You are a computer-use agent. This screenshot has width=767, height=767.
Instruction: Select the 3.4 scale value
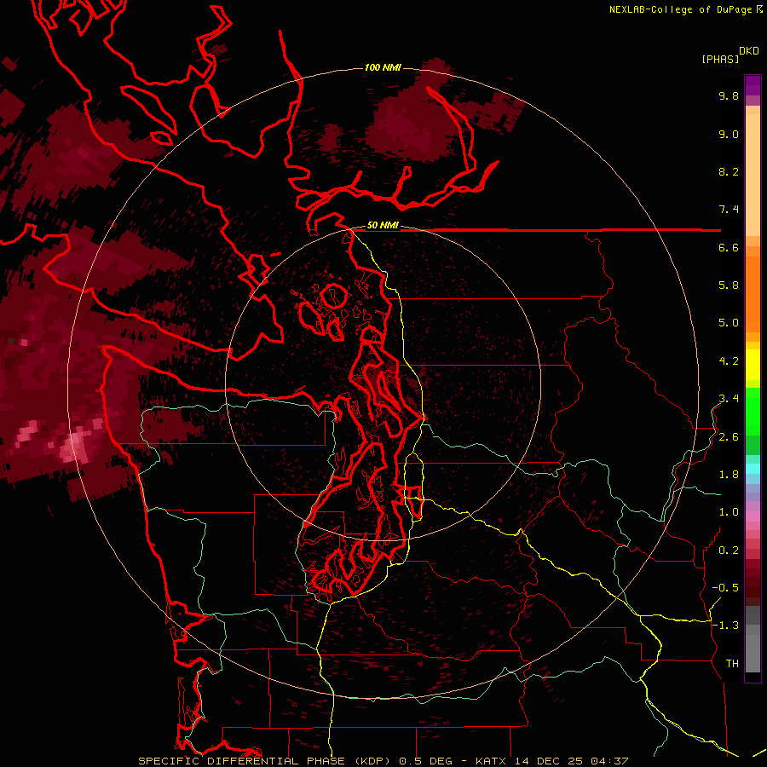click(729, 399)
